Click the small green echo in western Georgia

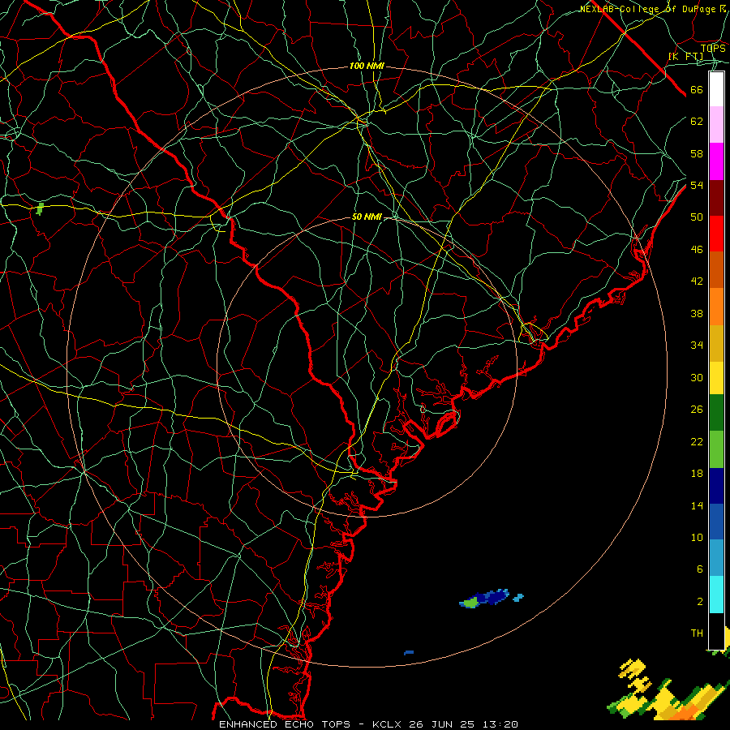(x=41, y=208)
